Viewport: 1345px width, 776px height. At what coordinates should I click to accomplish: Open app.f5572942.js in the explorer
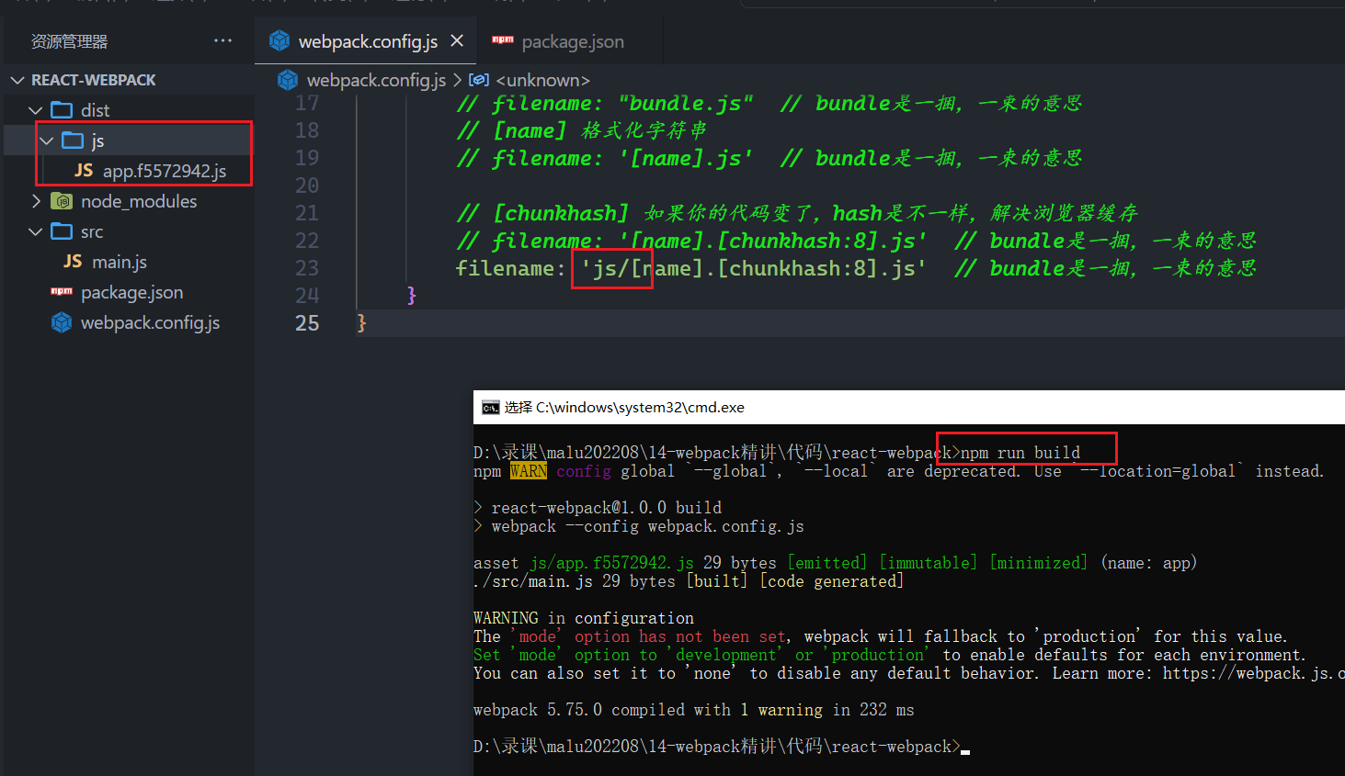[x=165, y=171]
